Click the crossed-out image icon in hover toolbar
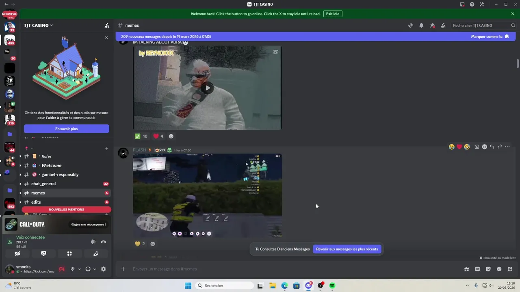Screen dimensions: 520x292 [477, 147]
